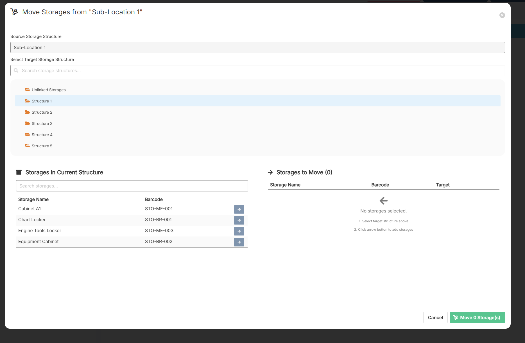Click the Storage Name column header in current structure

(33, 200)
